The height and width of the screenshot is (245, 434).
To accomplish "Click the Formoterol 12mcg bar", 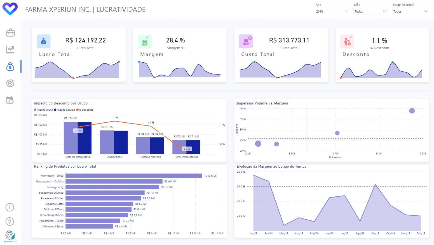I will point(134,176).
